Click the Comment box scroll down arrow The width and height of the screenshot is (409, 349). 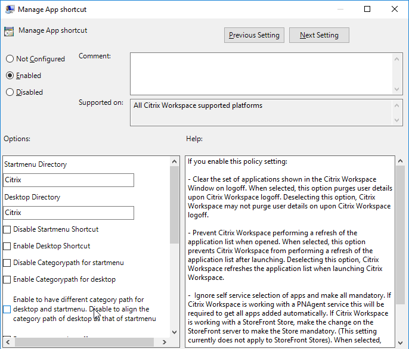point(397,89)
